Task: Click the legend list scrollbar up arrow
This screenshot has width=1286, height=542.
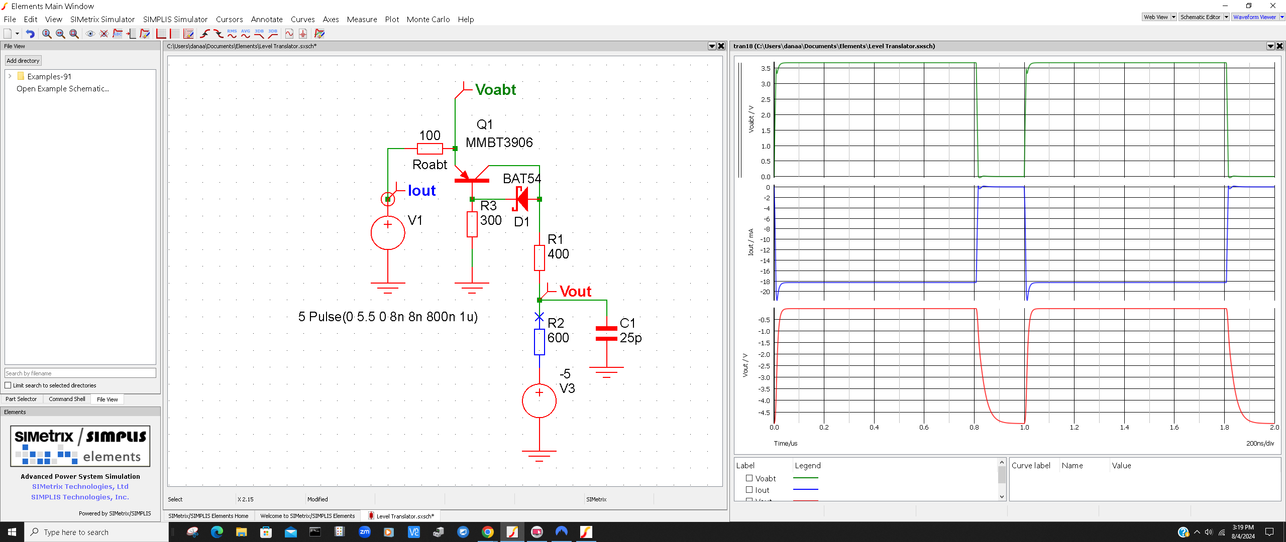Action: 1002,462
